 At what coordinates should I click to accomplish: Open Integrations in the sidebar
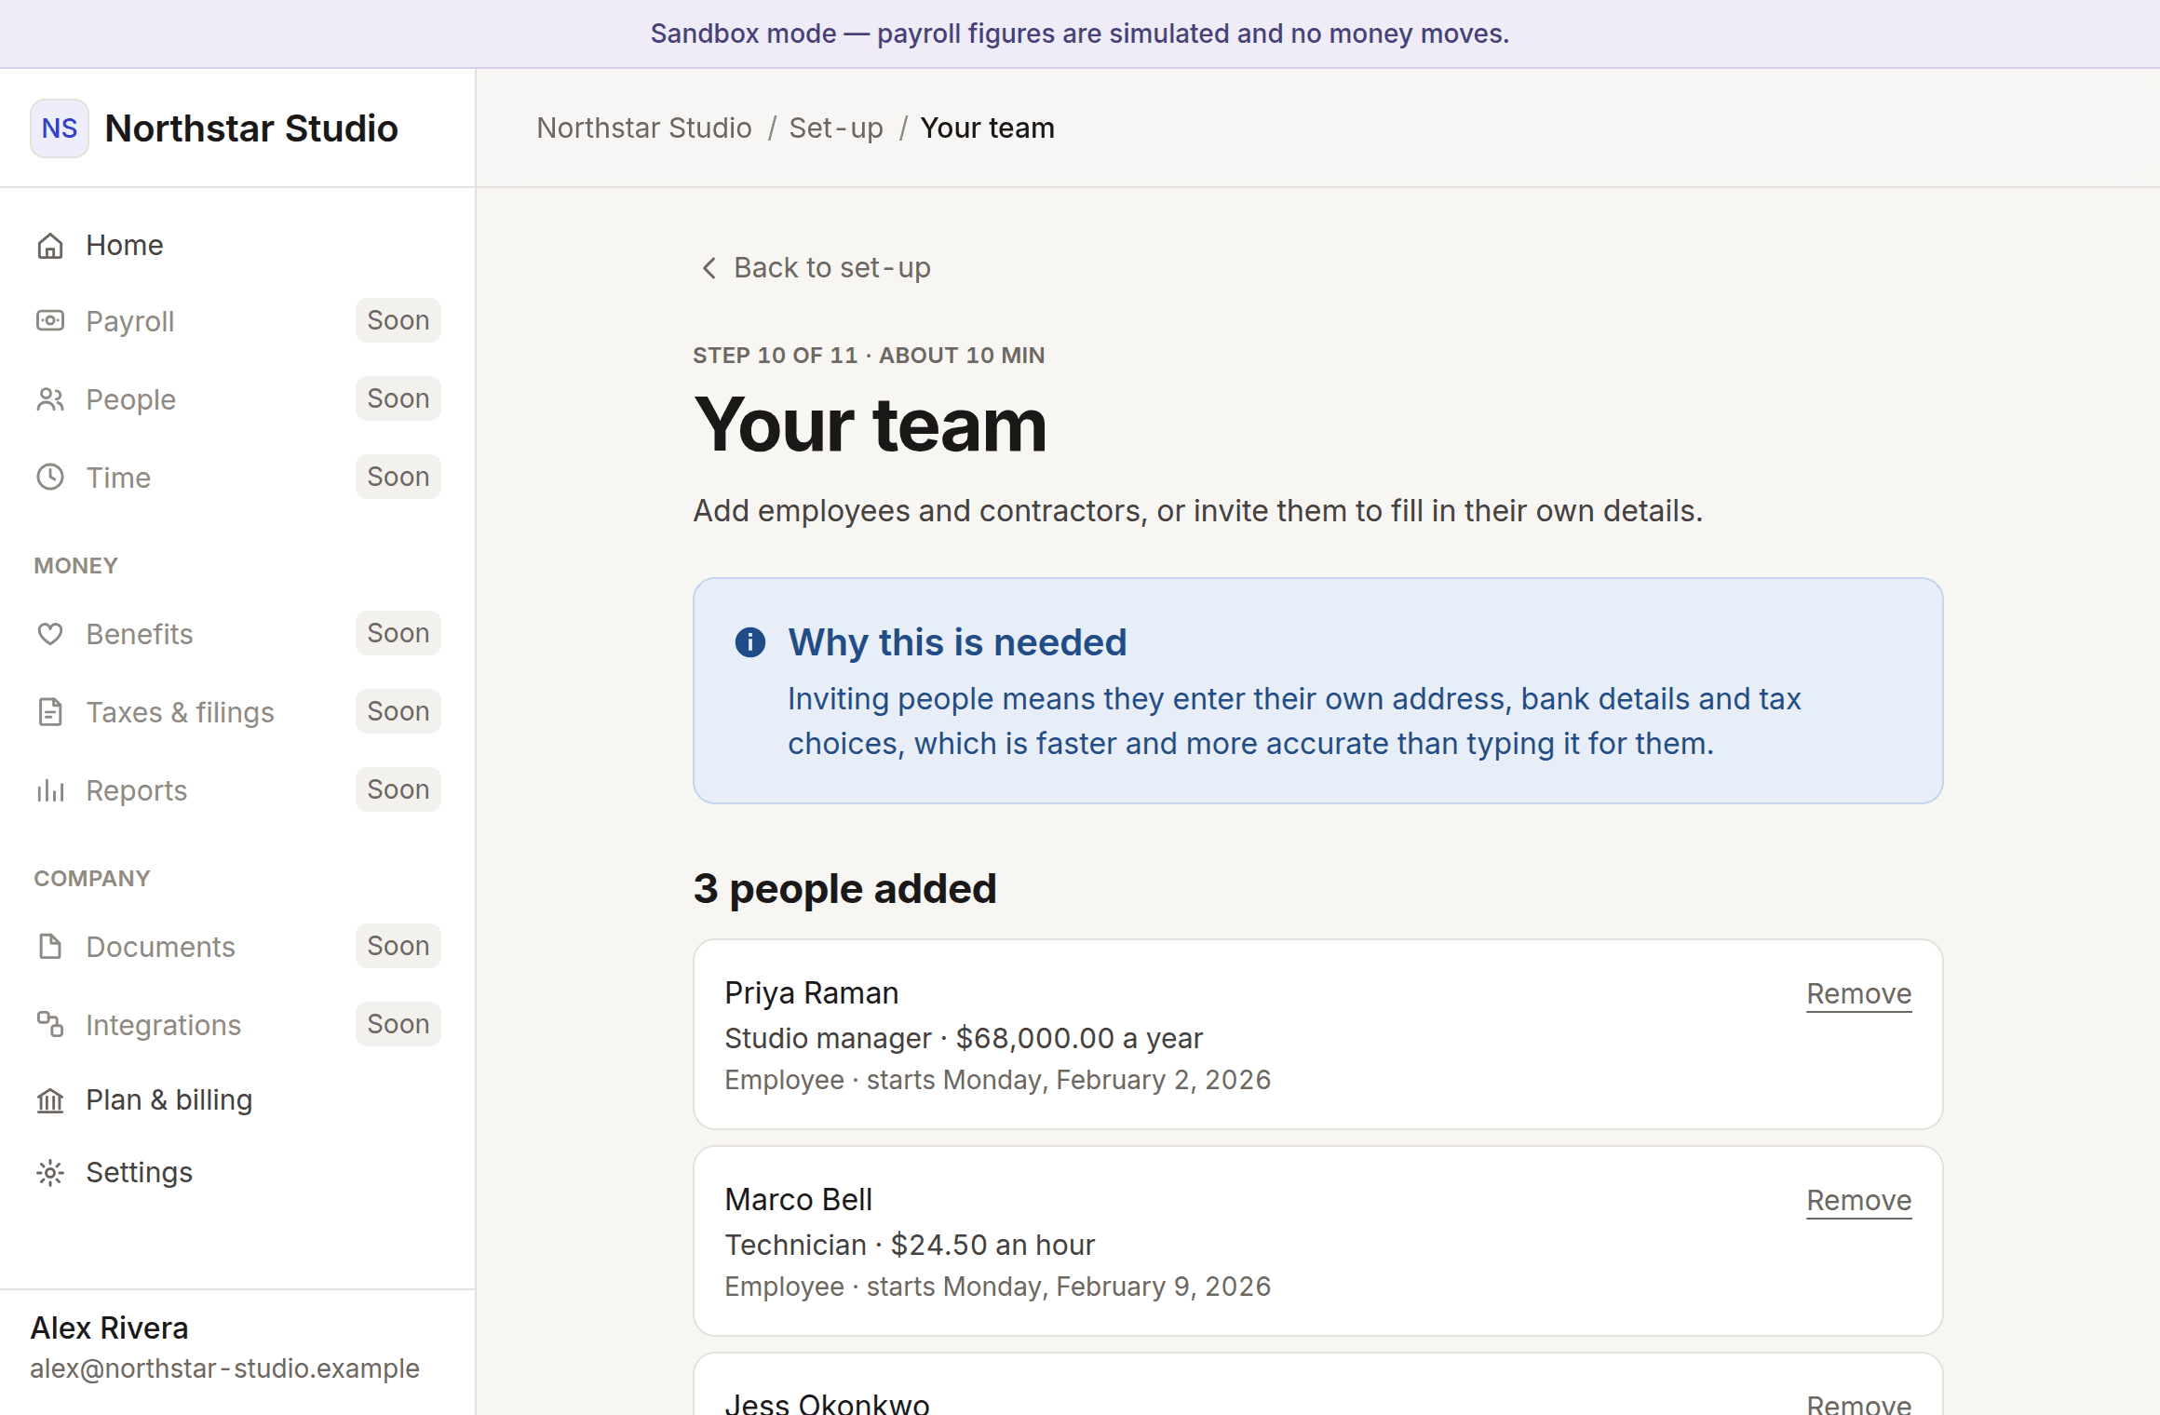tap(237, 1025)
